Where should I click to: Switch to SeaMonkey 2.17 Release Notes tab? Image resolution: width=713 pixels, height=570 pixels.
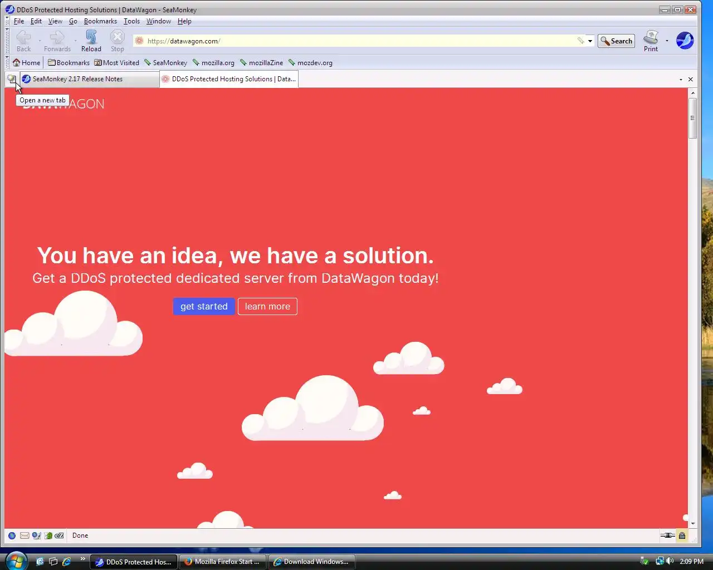tap(89, 79)
